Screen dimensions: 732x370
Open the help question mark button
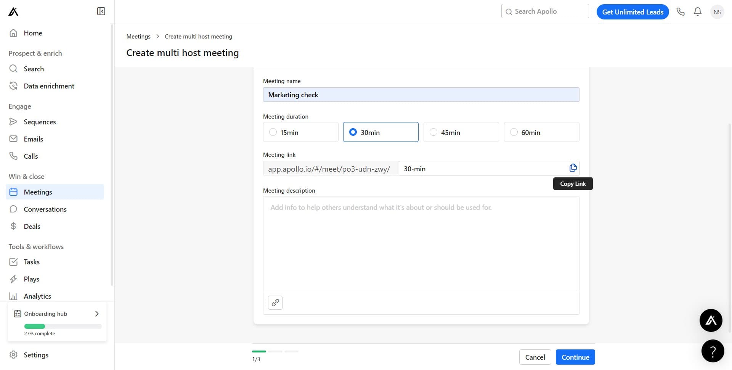(x=712, y=351)
